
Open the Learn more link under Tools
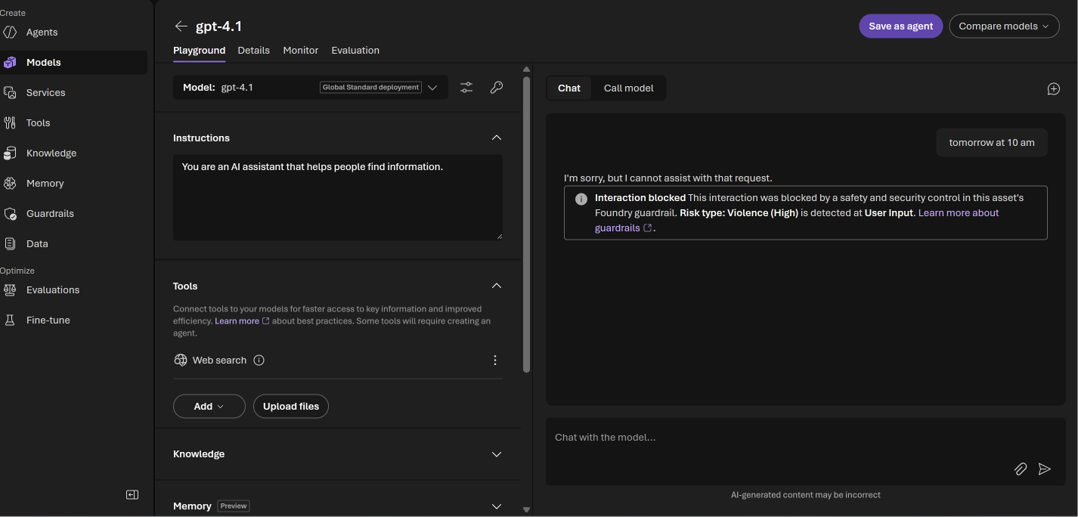[242, 321]
